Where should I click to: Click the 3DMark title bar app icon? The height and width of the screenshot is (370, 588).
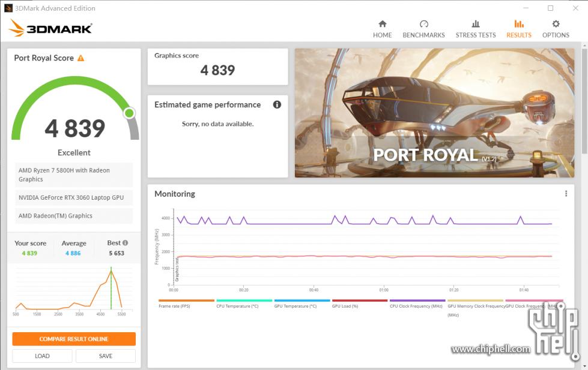pos(8,8)
